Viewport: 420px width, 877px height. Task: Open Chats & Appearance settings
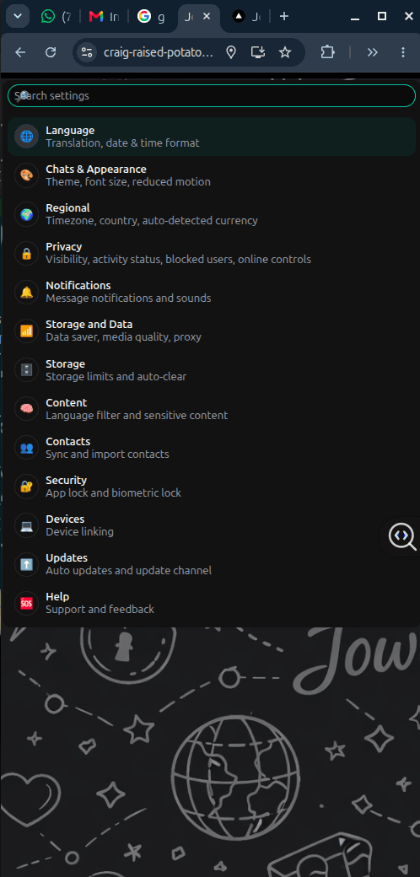[212, 175]
